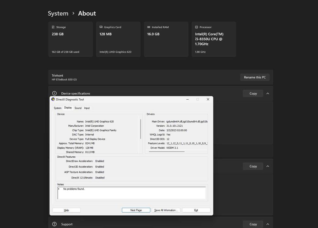The height and width of the screenshot is (228, 318).
Task: Copy the Support section details
Action: pyautogui.click(x=253, y=224)
